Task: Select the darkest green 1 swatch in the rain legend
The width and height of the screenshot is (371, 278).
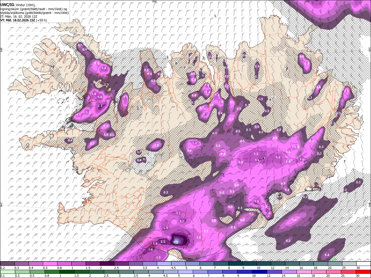Action: point(67,272)
